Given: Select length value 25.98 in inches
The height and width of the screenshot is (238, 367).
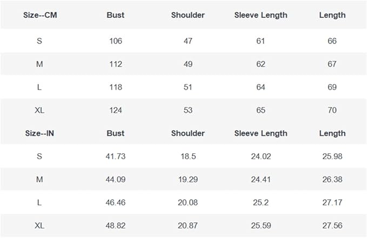Looking at the screenshot, I should [x=332, y=157].
